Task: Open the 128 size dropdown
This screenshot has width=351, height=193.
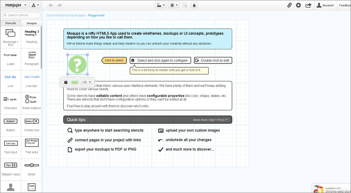Action: click(x=86, y=82)
